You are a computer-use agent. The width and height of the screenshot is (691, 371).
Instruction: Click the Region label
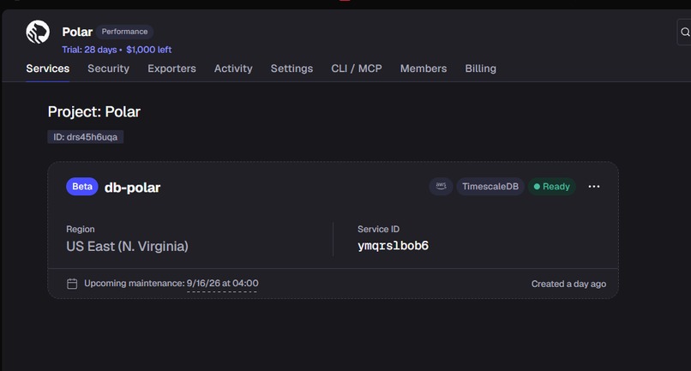(81, 229)
